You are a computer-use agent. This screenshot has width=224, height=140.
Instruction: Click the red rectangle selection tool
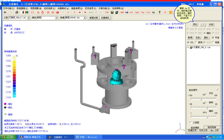coord(32,12)
